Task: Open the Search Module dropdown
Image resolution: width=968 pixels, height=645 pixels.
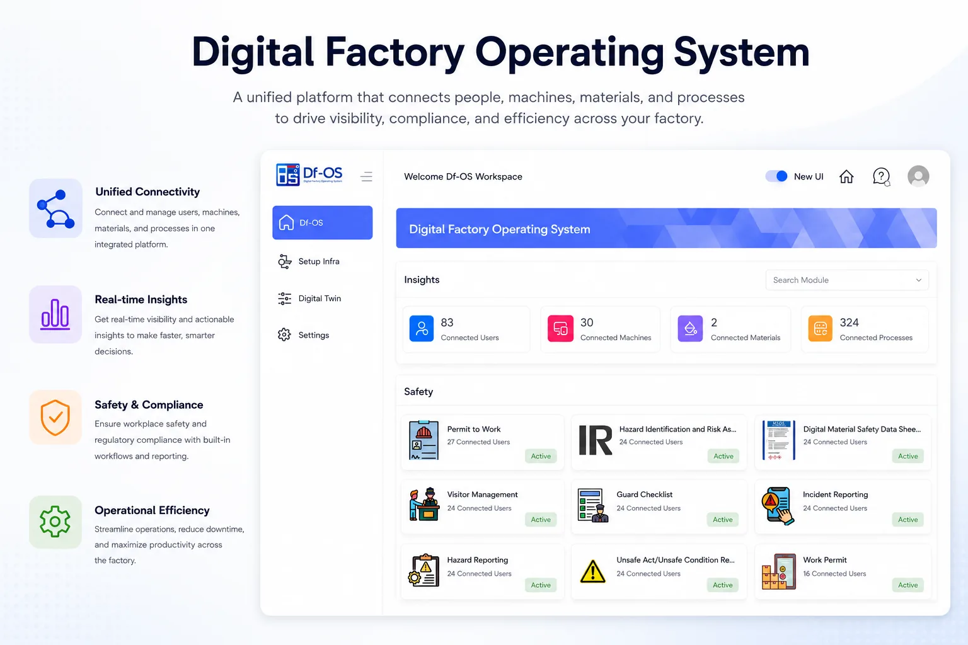Action: 847,280
